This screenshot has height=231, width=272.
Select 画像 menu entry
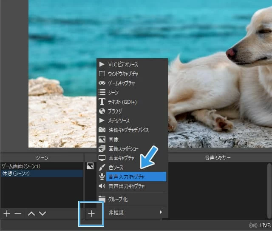(132, 139)
